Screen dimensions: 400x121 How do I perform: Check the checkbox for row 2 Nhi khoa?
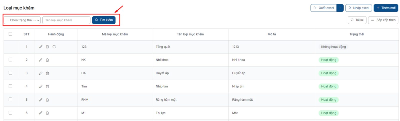[10, 59]
